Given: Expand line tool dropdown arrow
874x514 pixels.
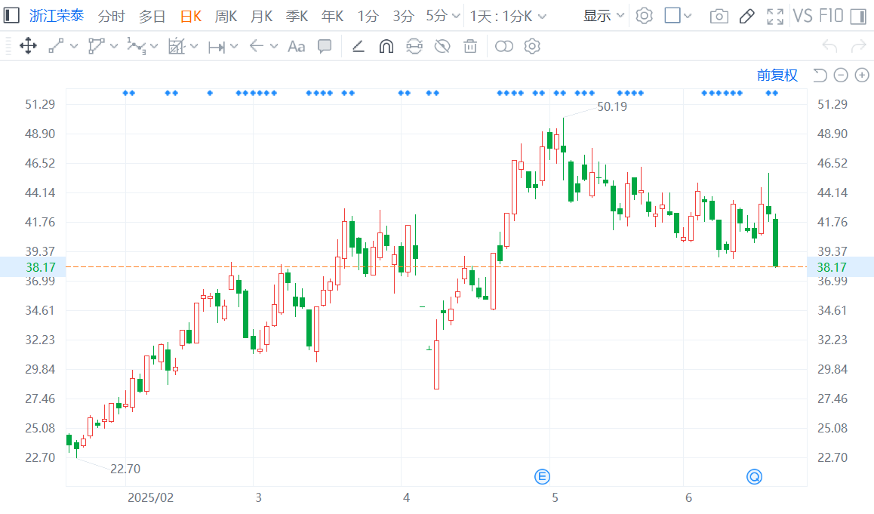Looking at the screenshot, I should pos(73,47).
